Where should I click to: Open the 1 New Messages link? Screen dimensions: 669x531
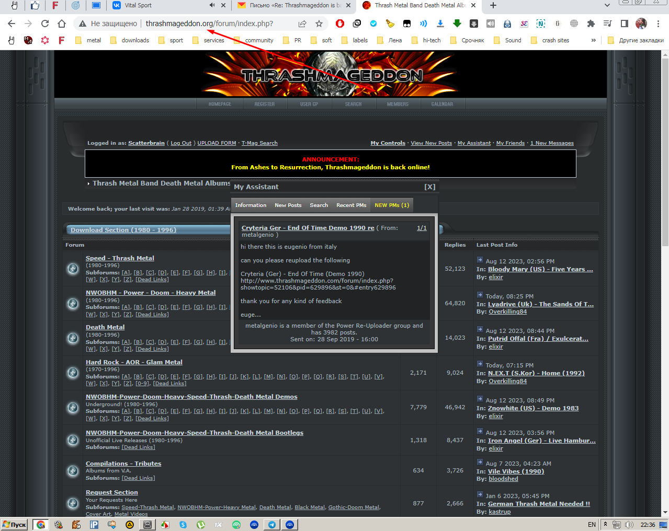coord(552,143)
